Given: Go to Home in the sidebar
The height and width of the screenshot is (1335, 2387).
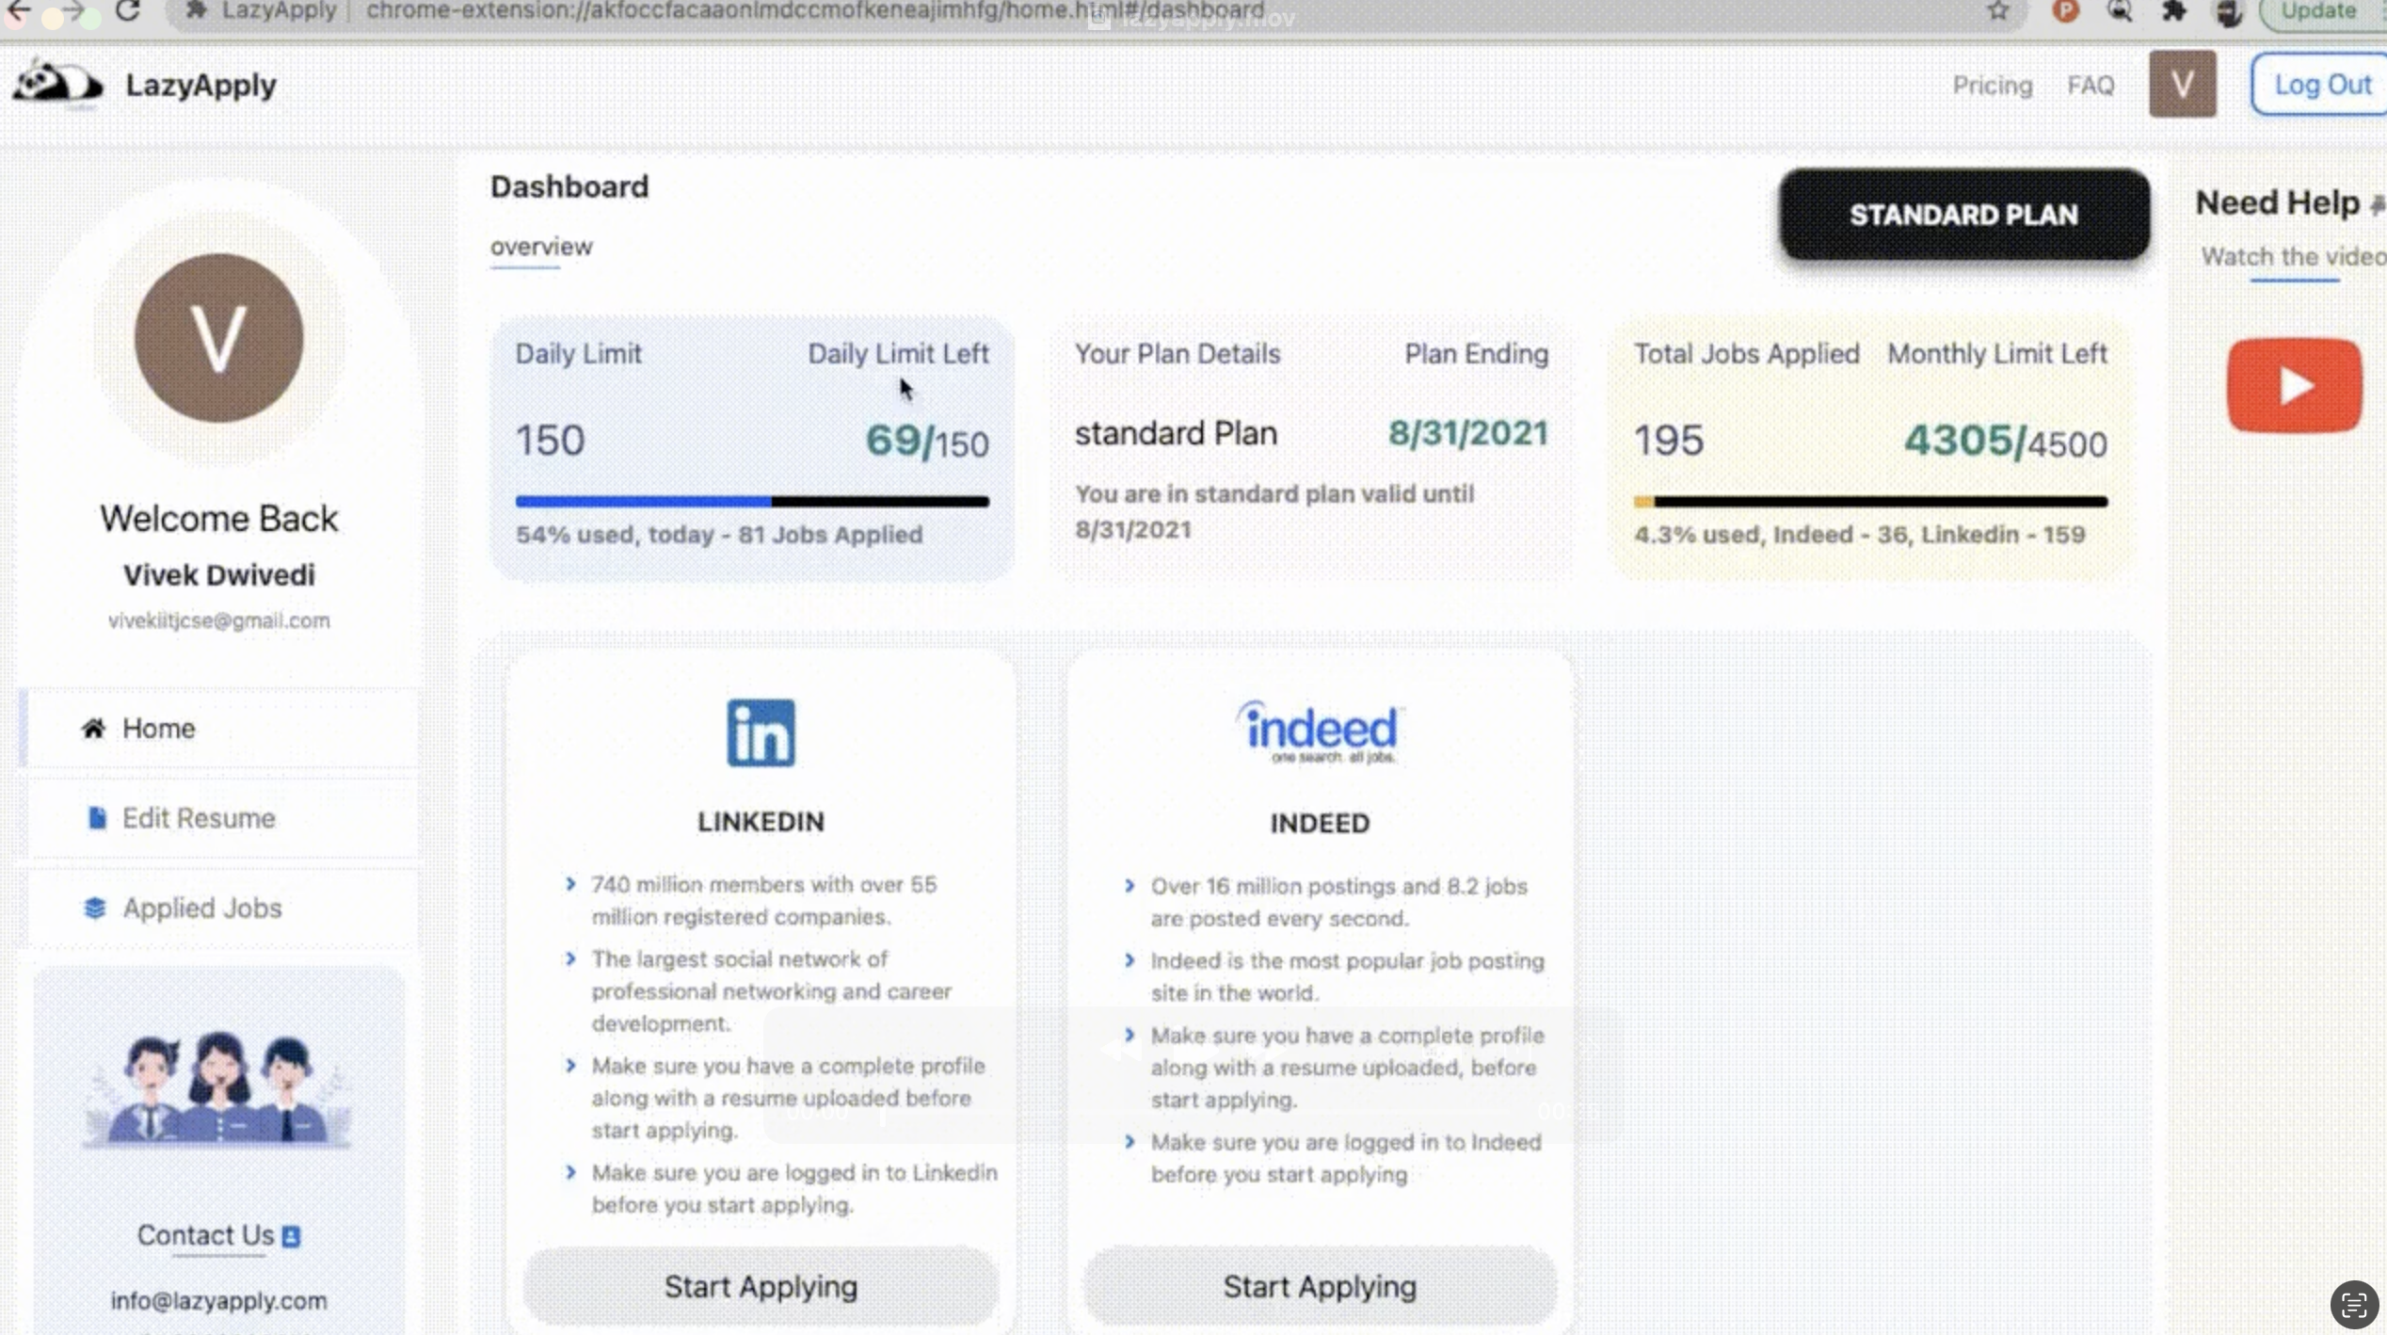Looking at the screenshot, I should 218,729.
